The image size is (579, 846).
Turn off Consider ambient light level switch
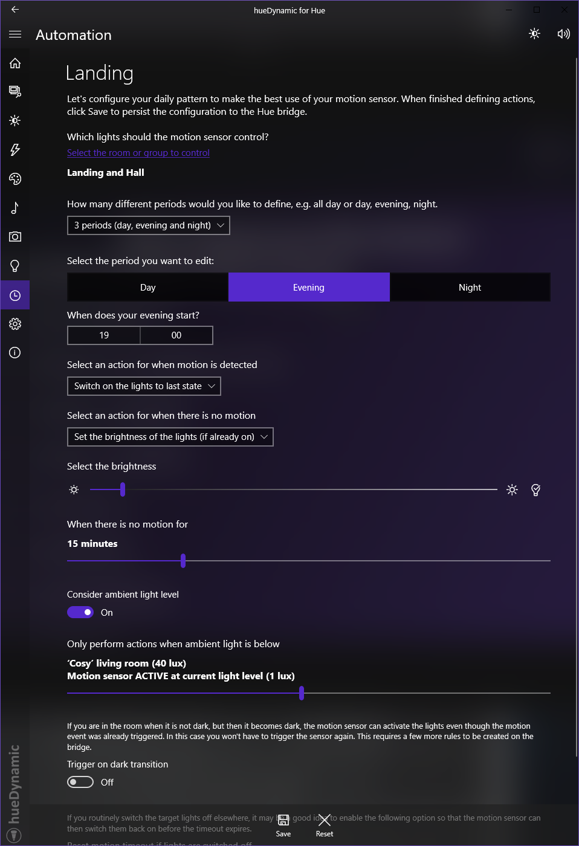click(80, 612)
